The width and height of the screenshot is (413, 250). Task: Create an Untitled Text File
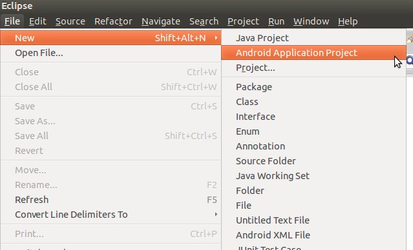(x=313, y=220)
